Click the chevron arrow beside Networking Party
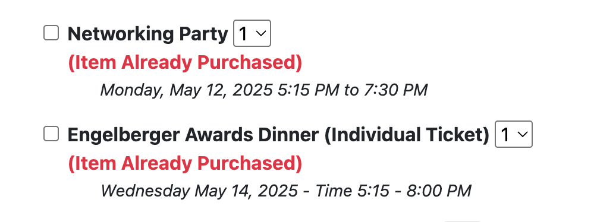 (261, 34)
